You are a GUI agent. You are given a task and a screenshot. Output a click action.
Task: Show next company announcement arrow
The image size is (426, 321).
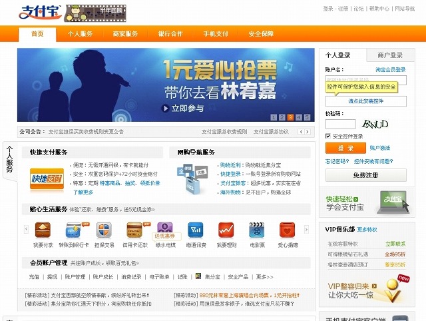pyautogui.click(x=308, y=132)
